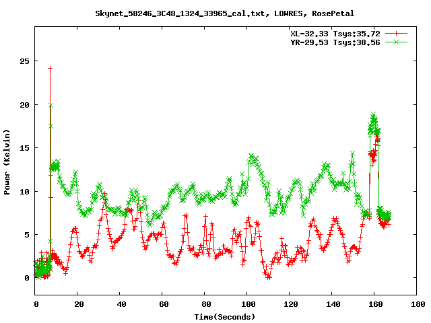This screenshot has width=431, height=323.
Task: Click the x-axis tick label 80
Action: (206, 304)
